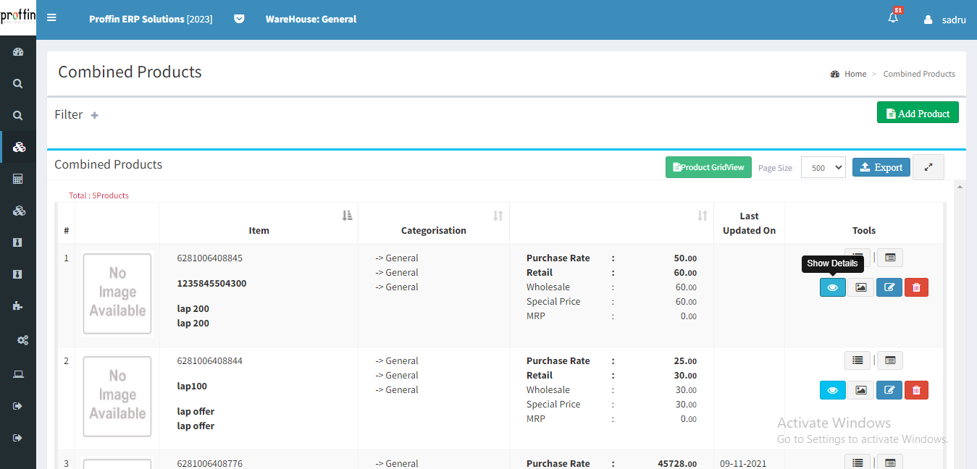The image size is (977, 469).
Task: Edit the second product using pencil icon
Action: [x=889, y=390]
